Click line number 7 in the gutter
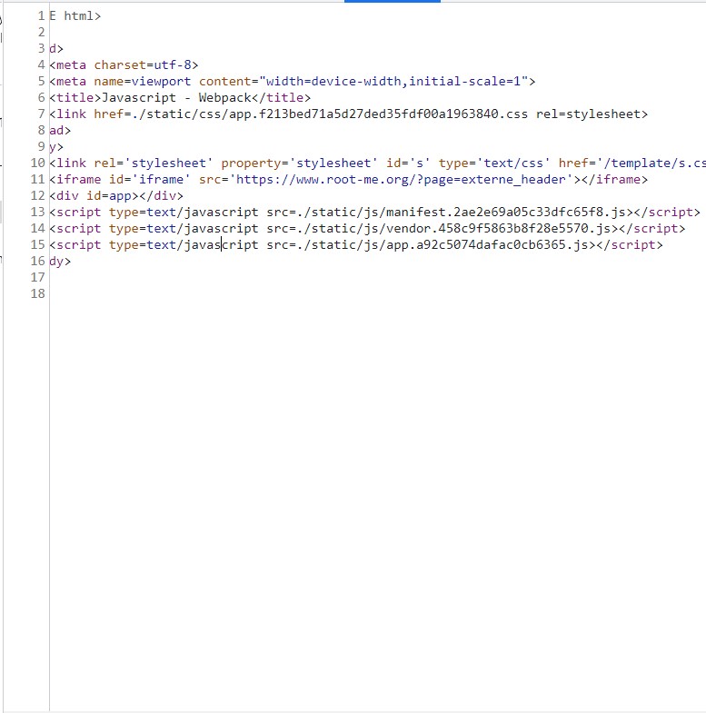Image resolution: width=706 pixels, height=713 pixels. (x=41, y=114)
